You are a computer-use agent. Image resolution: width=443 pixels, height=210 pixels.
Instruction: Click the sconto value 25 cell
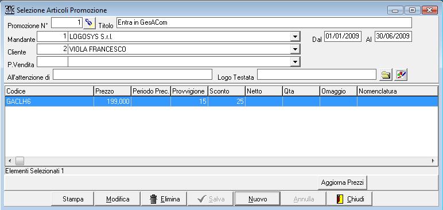pyautogui.click(x=227, y=102)
